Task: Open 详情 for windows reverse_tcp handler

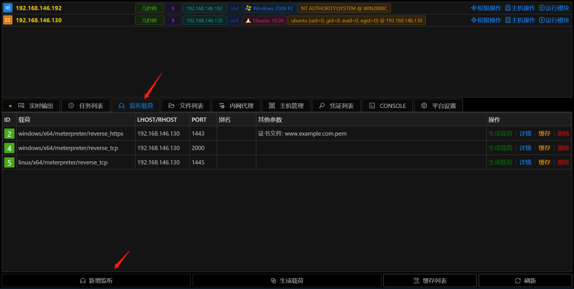Action: pos(525,148)
